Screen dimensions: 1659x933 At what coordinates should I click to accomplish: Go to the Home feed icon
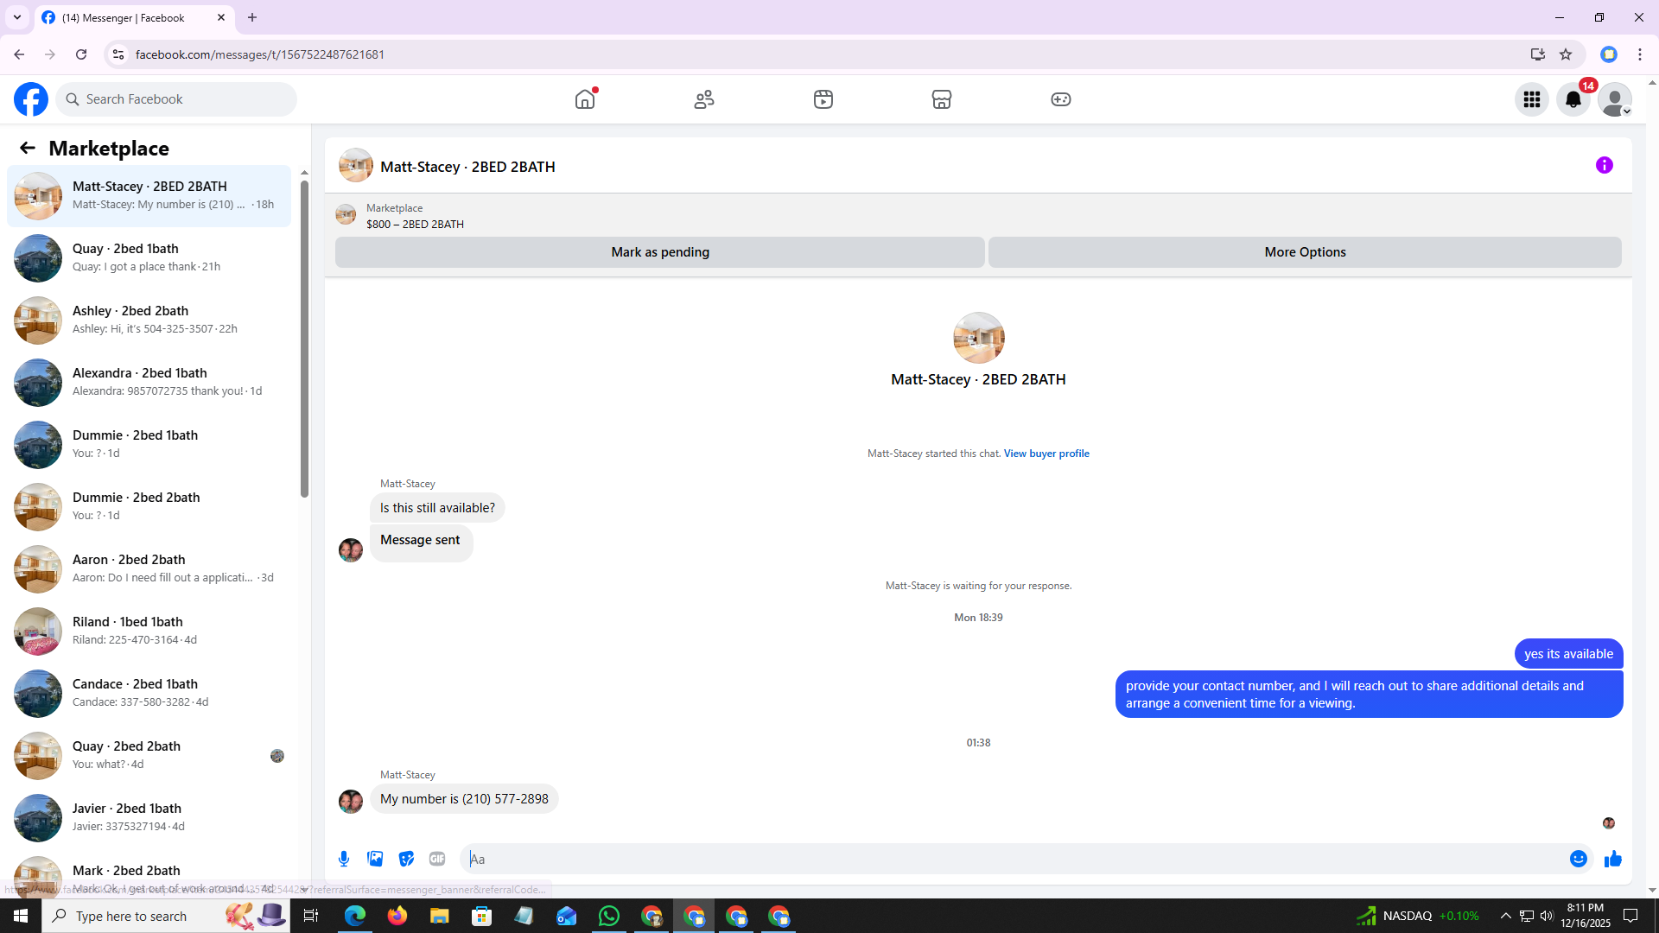point(585,99)
